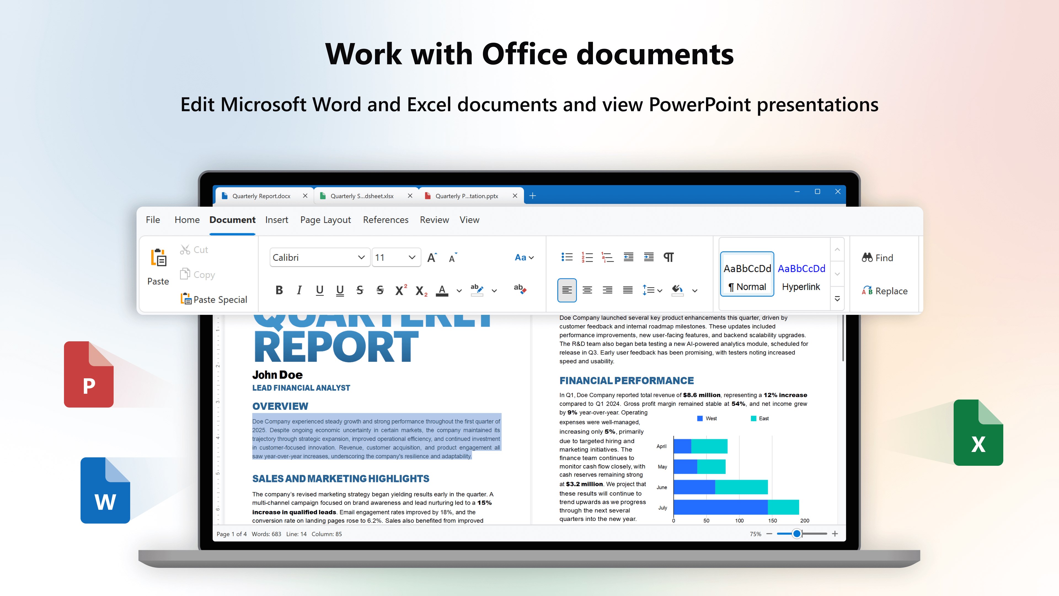Click the Find button

pyautogui.click(x=877, y=257)
